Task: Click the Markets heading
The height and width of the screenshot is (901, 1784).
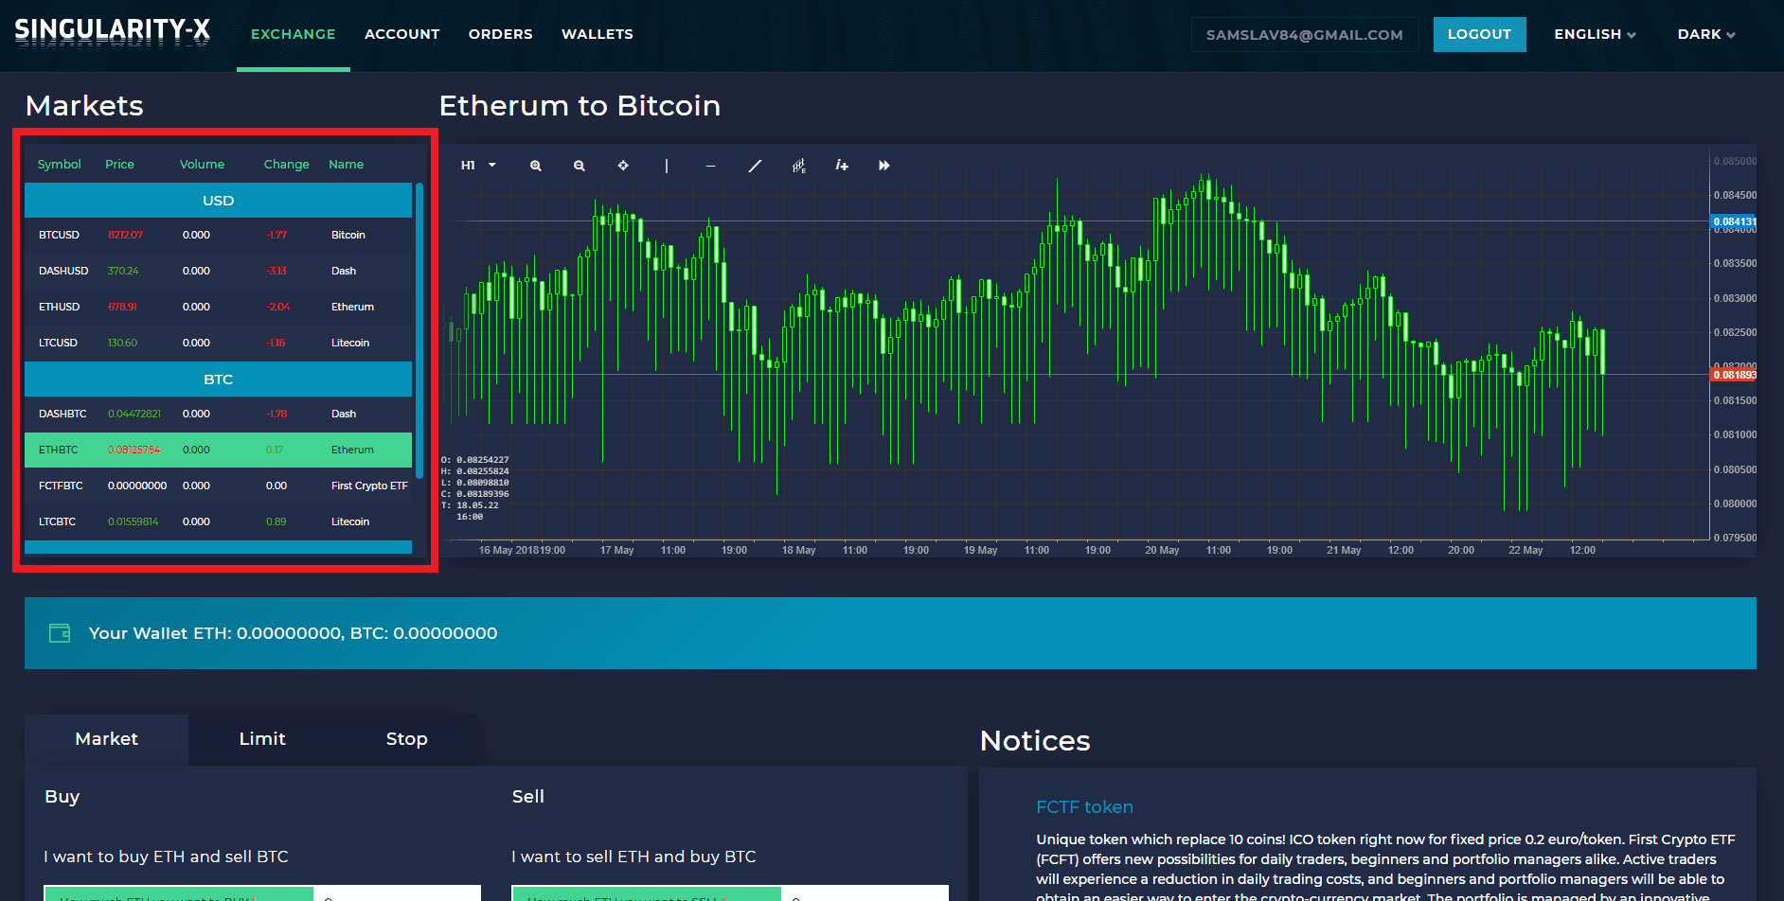Action: pyautogui.click(x=84, y=106)
